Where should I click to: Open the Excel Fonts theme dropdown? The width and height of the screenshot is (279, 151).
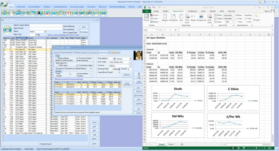point(154,19)
